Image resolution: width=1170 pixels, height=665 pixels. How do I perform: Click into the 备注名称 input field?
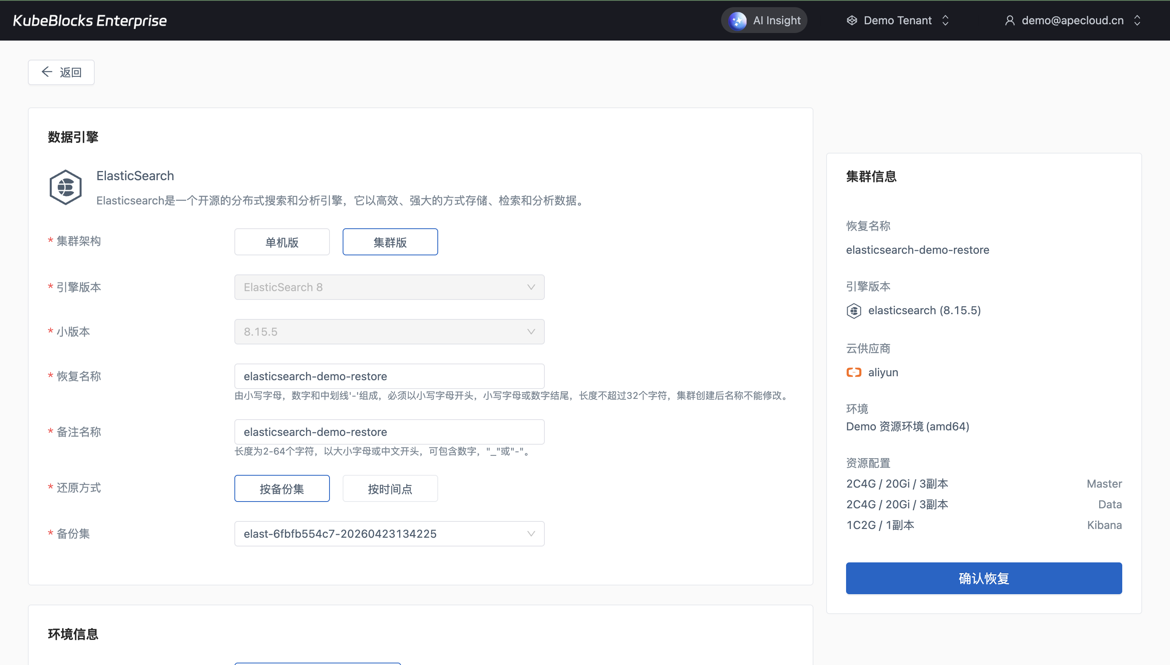[x=389, y=432]
